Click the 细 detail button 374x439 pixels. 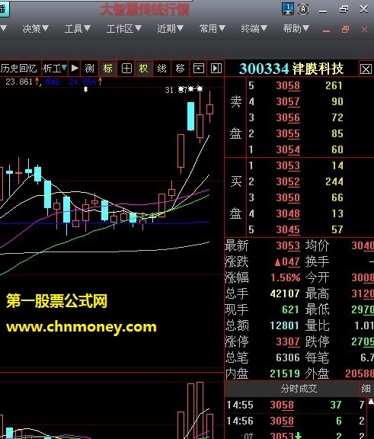point(366,389)
